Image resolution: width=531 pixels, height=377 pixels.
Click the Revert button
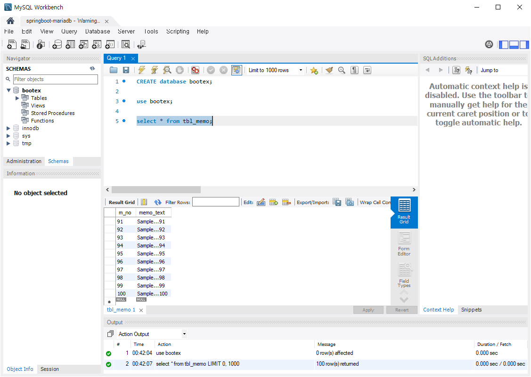point(401,310)
